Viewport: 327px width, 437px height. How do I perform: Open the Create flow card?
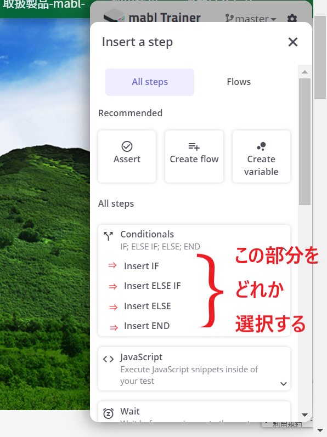194,156
